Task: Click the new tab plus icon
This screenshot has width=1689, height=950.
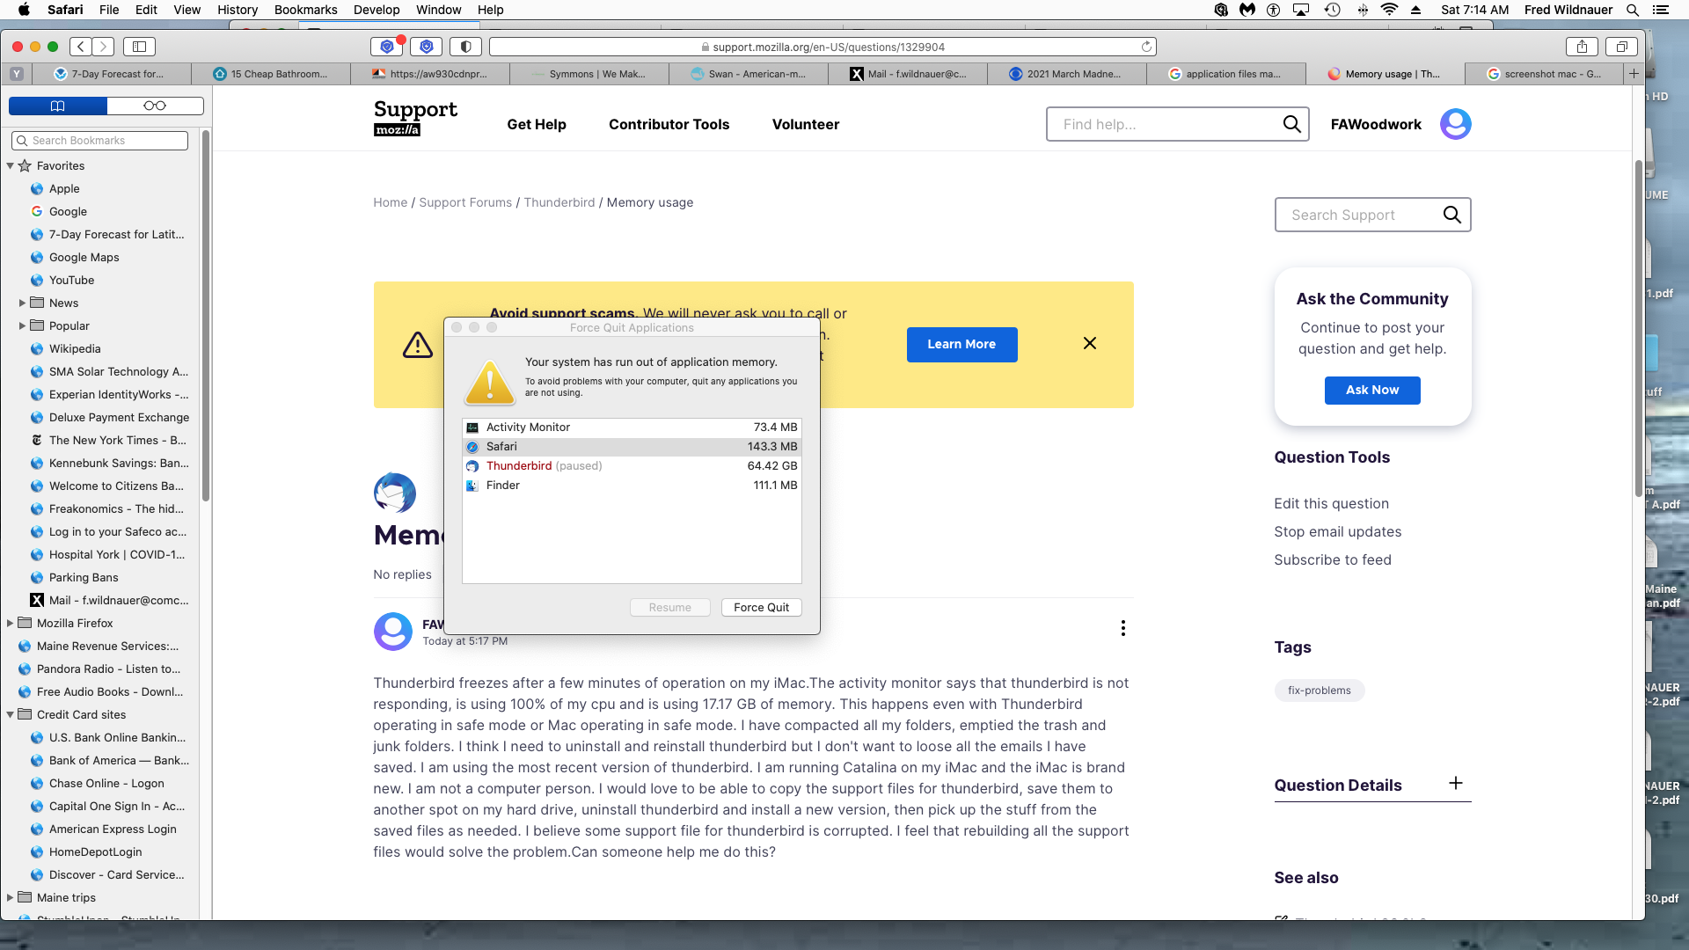Action: [1634, 74]
